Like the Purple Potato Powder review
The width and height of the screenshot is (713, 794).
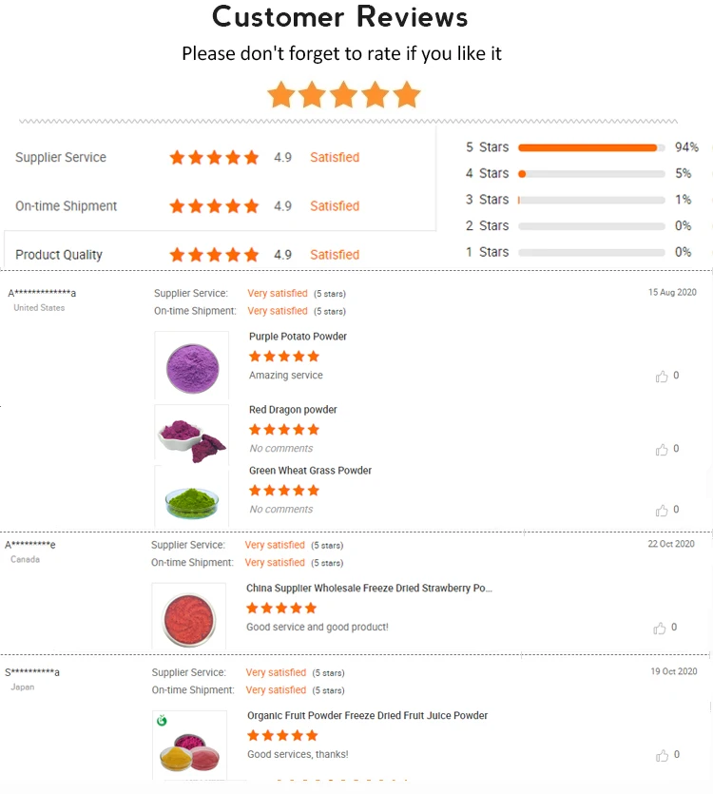[662, 377]
